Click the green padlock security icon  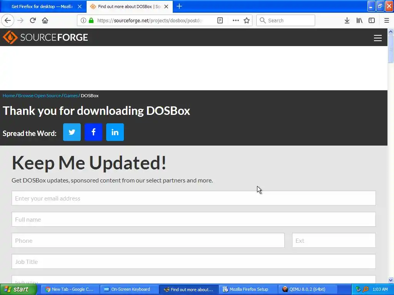click(x=92, y=20)
